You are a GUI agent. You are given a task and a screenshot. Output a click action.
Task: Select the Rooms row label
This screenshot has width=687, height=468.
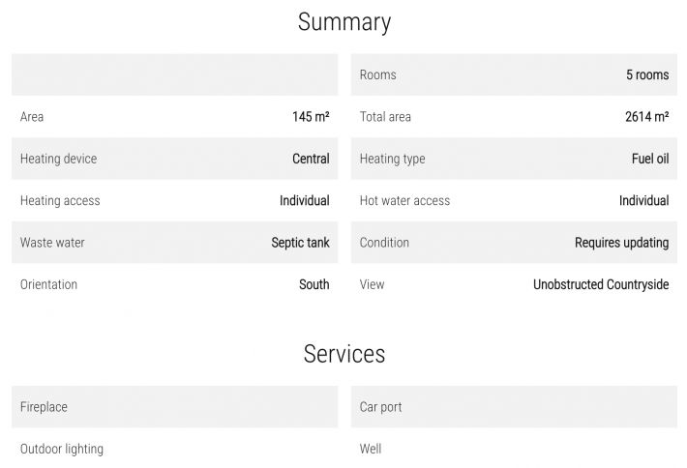point(377,74)
